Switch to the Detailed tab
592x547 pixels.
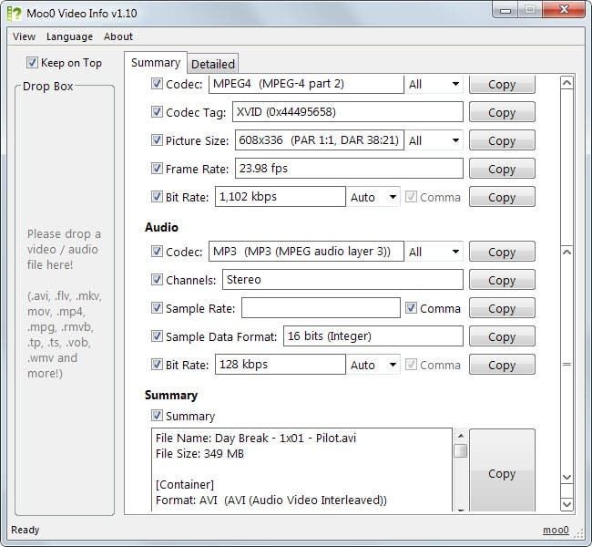[213, 64]
